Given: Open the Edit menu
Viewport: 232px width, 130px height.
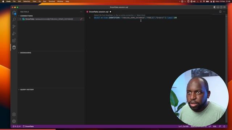Looking at the screenshot, I should [x=19, y=1].
